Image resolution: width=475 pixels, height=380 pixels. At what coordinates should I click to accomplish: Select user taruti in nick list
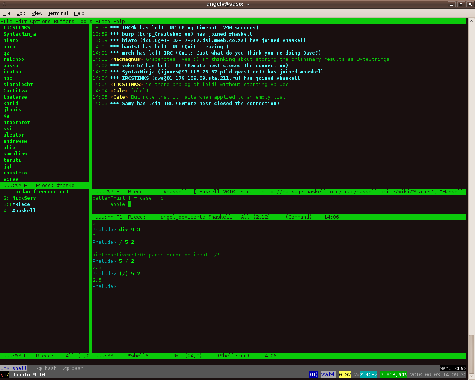(x=12, y=160)
